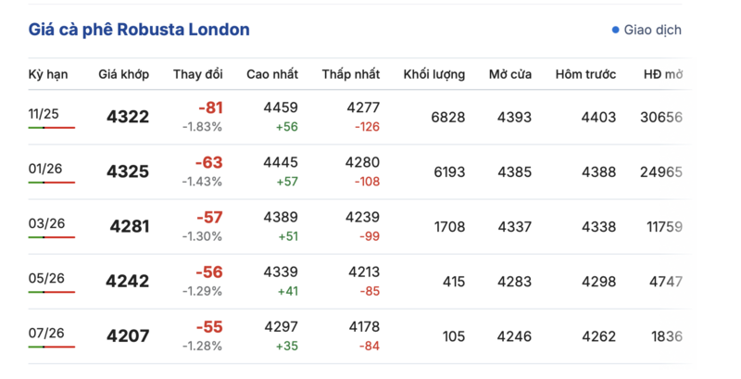The image size is (741, 379).
Task: Click the price range bar under 07/26
Action: 51,347
